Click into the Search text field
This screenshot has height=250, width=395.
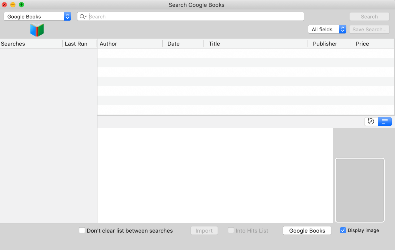tap(180, 16)
